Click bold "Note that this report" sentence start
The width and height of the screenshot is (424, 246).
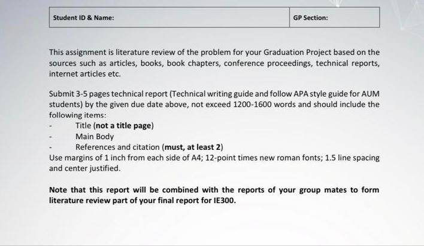89,190
